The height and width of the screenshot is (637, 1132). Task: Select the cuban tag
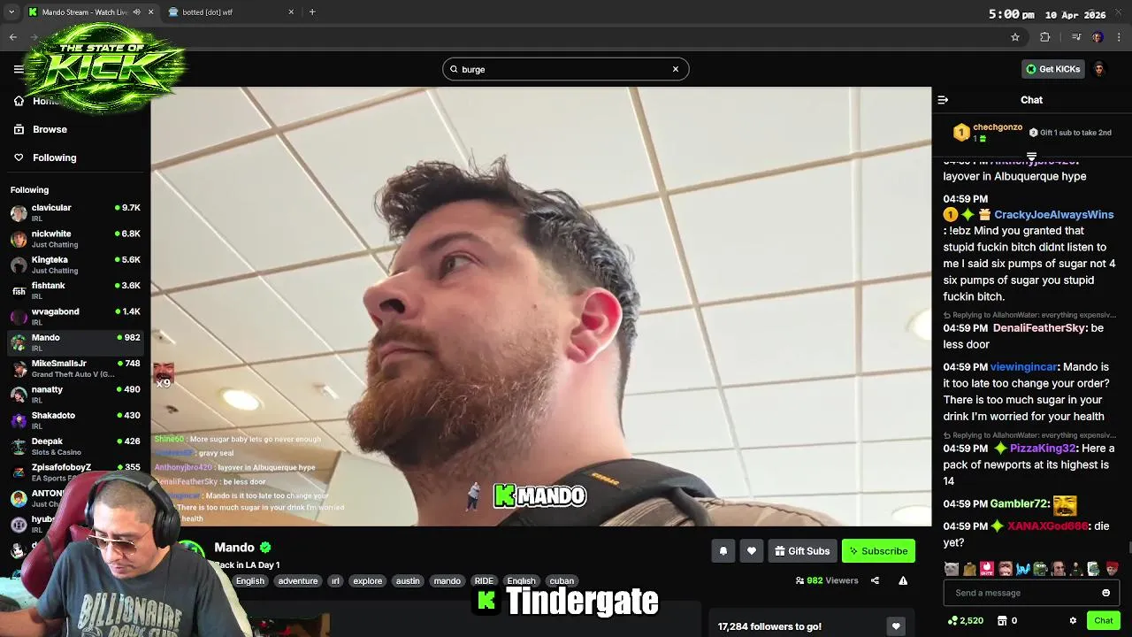(x=562, y=581)
